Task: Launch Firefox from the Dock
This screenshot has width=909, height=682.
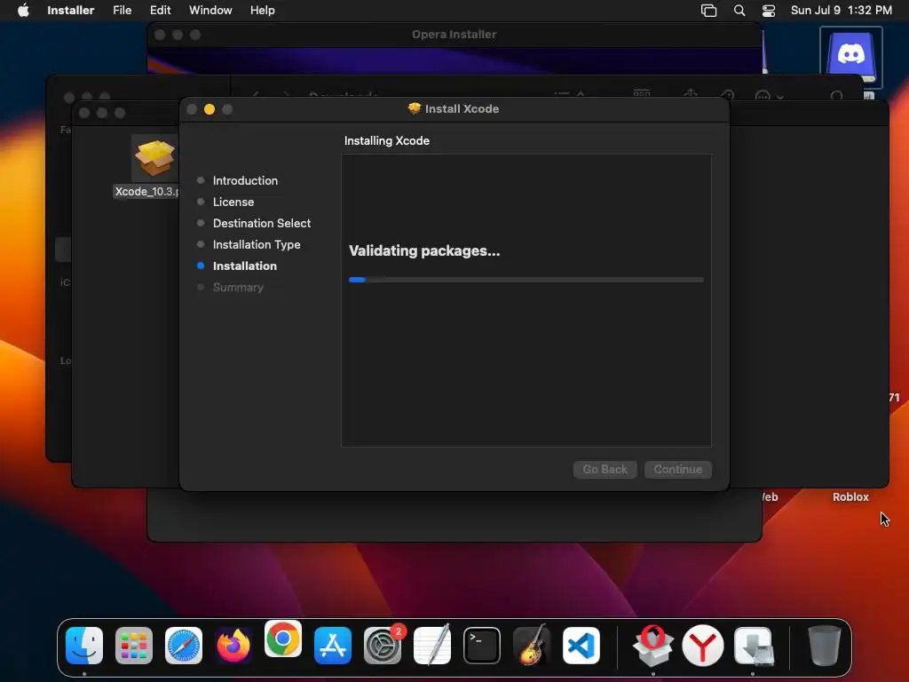Action: (233, 646)
